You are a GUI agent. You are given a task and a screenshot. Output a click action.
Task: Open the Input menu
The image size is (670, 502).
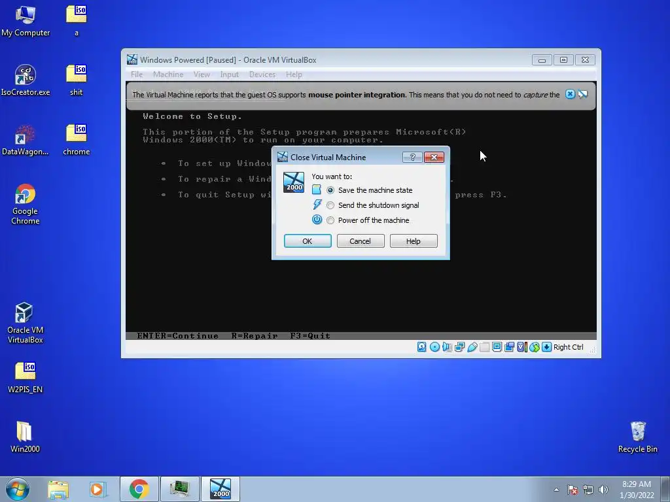tap(229, 75)
